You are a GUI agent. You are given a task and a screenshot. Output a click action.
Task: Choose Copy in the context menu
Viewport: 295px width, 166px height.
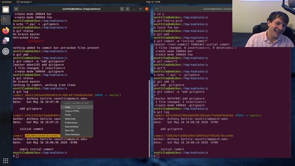(77, 107)
